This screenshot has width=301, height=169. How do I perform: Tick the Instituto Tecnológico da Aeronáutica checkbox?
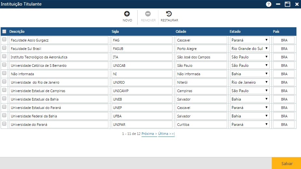coord(4,56)
